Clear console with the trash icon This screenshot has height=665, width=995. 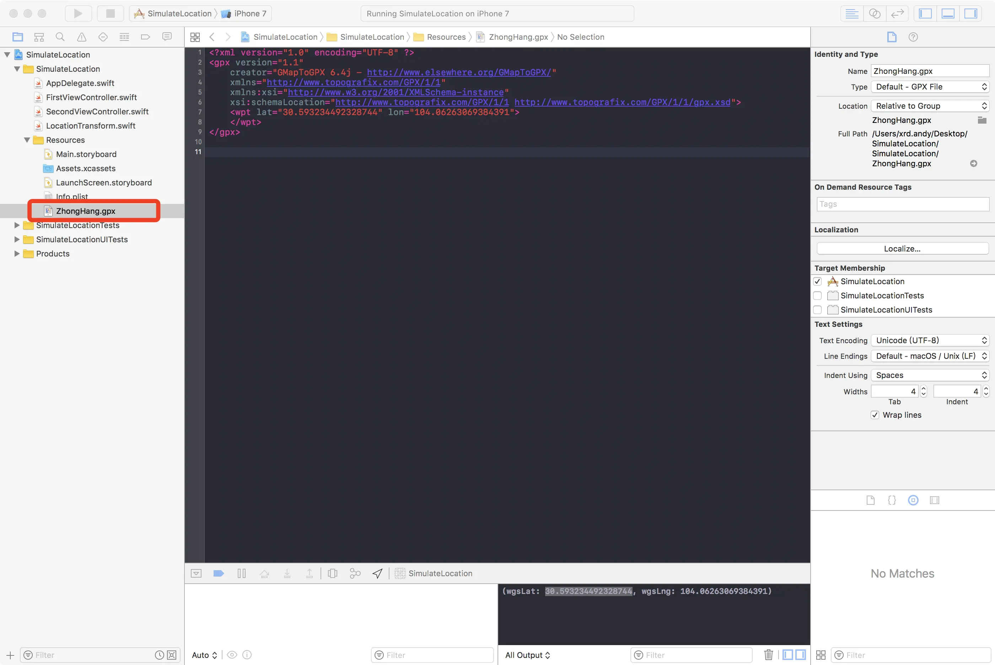click(768, 655)
